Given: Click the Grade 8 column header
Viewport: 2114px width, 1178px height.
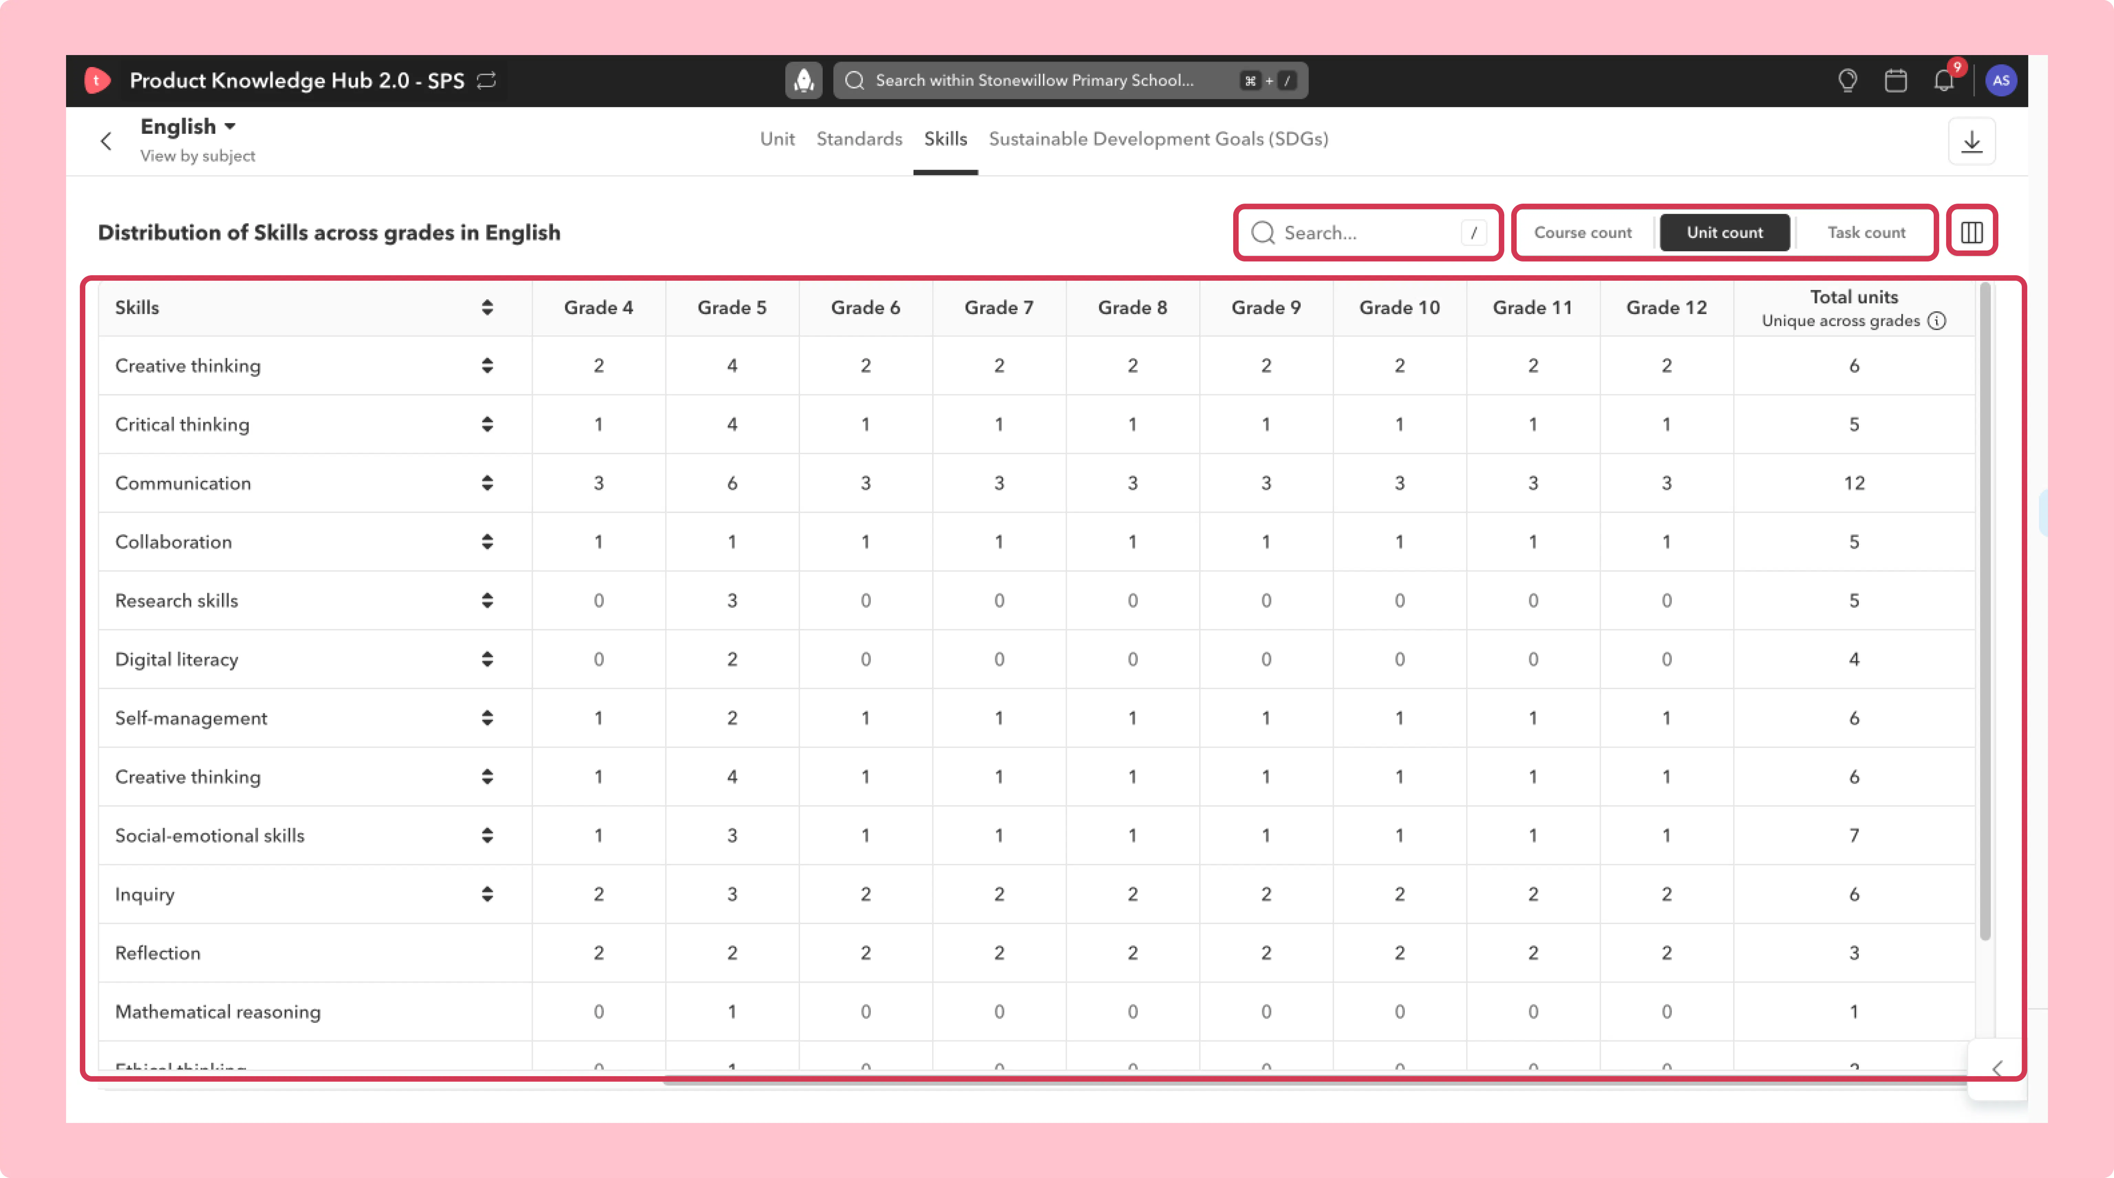Looking at the screenshot, I should [1132, 308].
